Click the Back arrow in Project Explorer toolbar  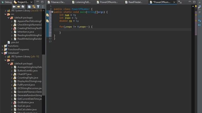coord(14,7)
